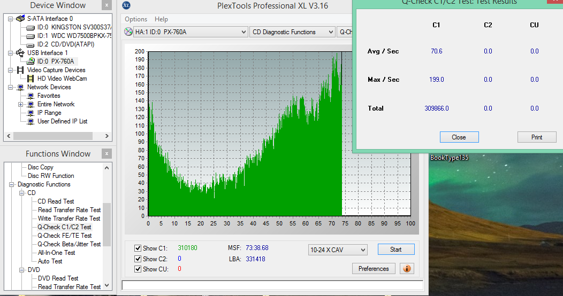
Task: Collapse the S-ATA Interface 0 tree node
Action: [10, 19]
